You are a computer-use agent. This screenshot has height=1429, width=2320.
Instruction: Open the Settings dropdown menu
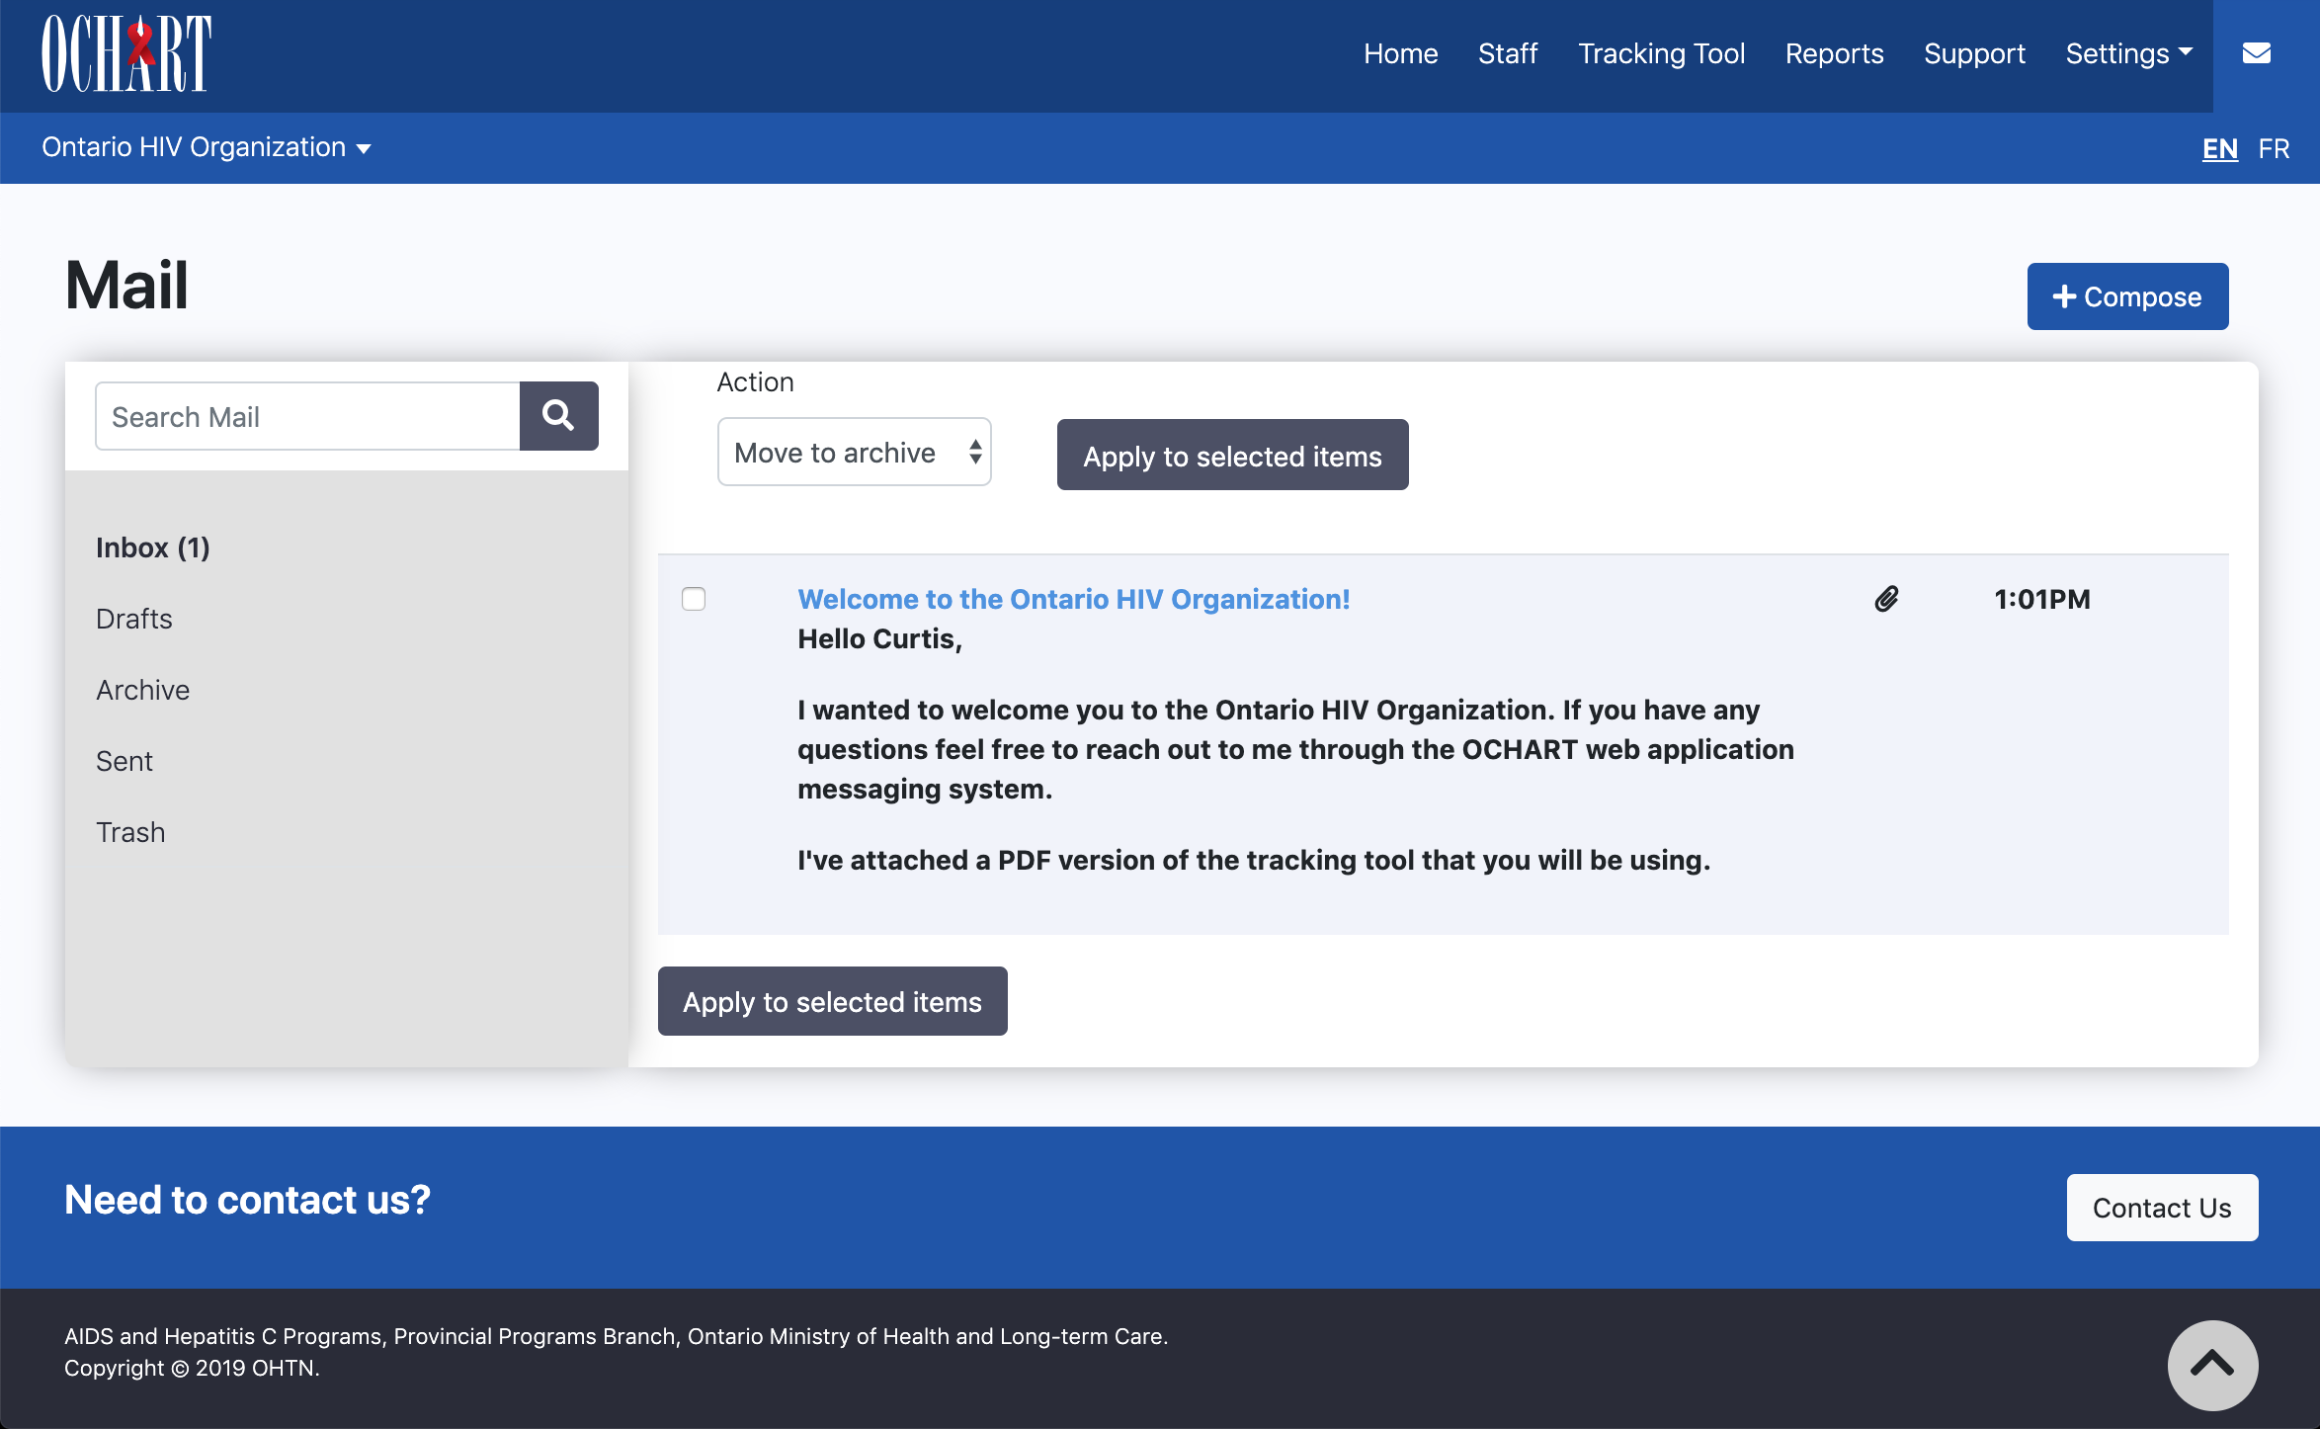point(2129,54)
